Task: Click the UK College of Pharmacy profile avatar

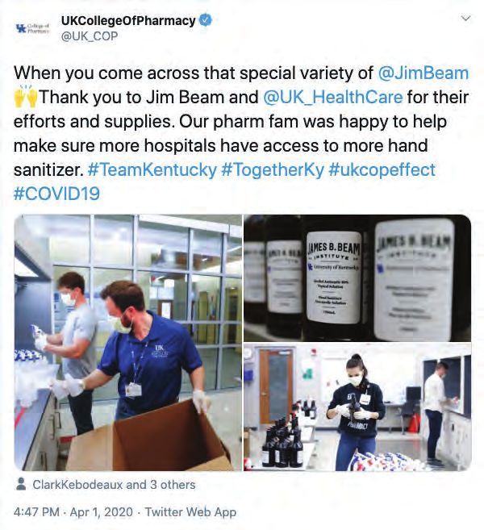Action: [x=33, y=27]
